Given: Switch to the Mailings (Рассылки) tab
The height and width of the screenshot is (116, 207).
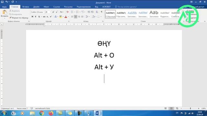Looking at the screenshot, I should [68, 7].
